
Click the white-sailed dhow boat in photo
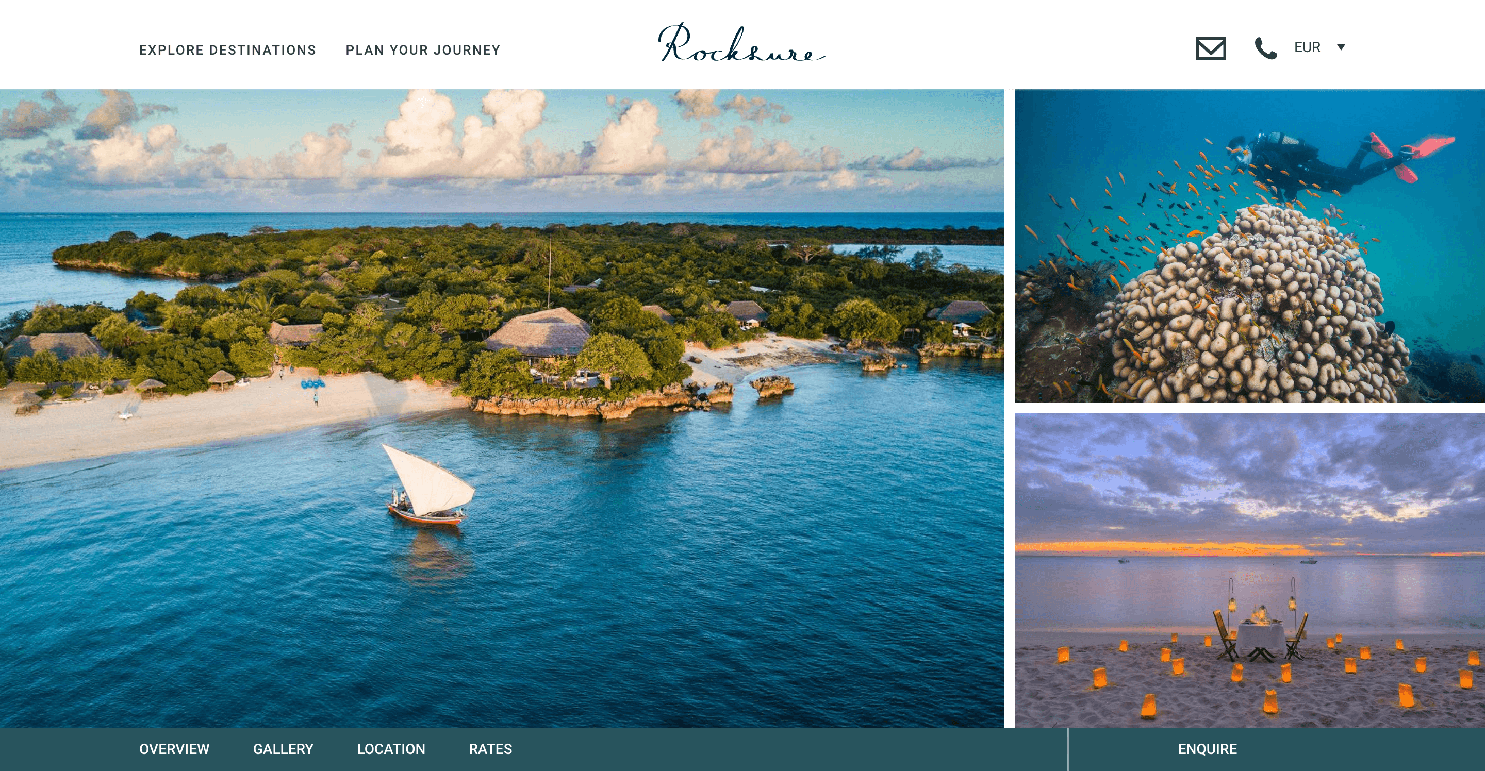click(430, 485)
